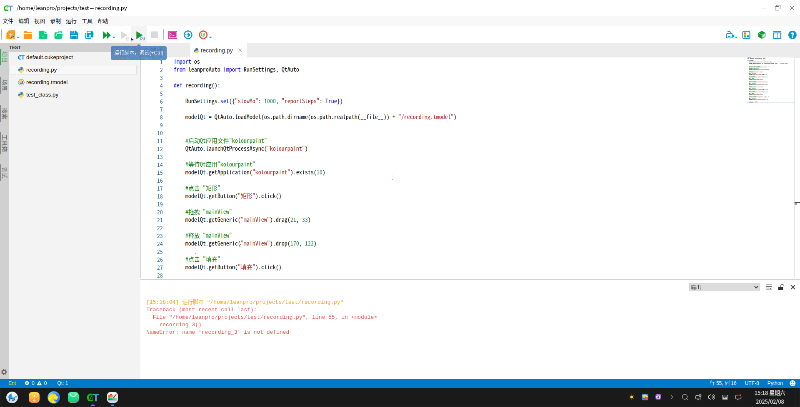Open the 工具 menu

tap(87, 21)
